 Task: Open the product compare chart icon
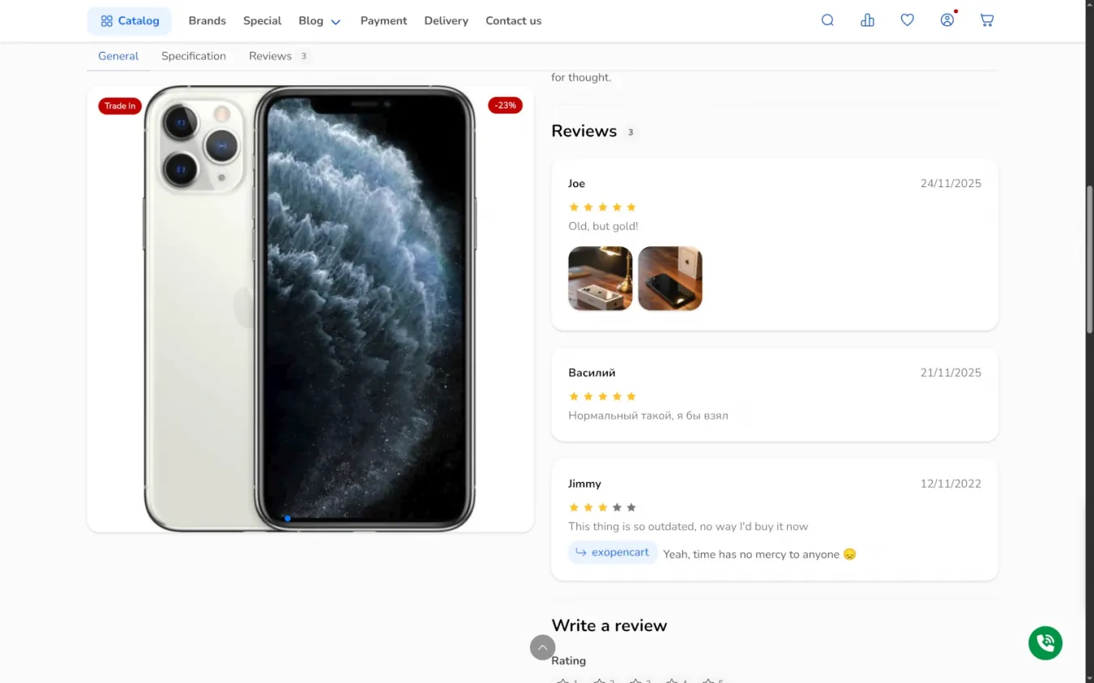[867, 20]
